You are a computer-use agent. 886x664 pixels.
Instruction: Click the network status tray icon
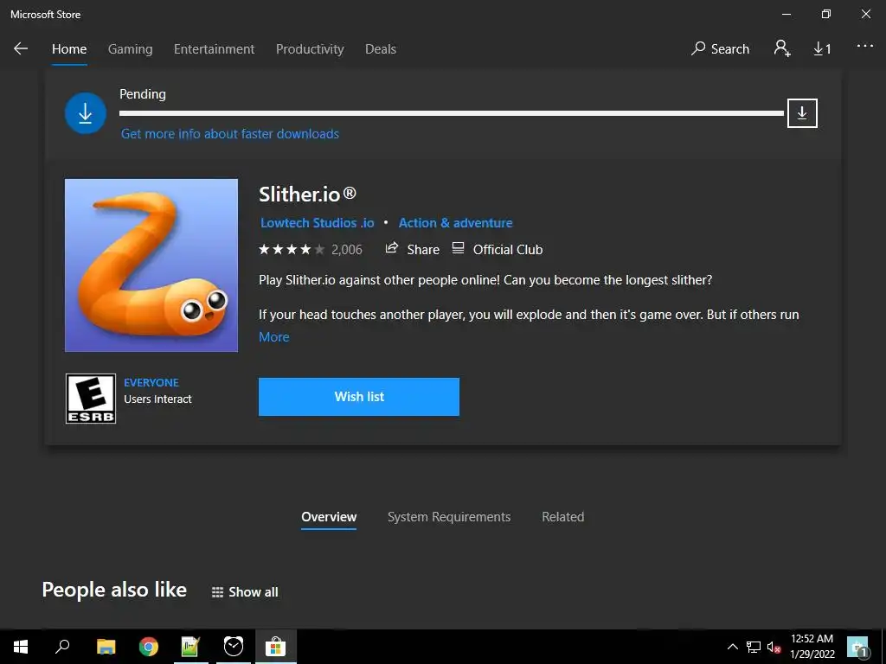point(754,647)
